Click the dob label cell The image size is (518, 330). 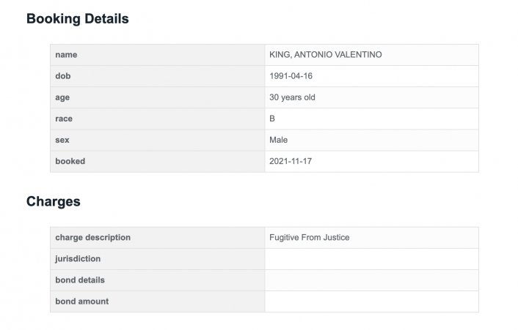pos(158,76)
